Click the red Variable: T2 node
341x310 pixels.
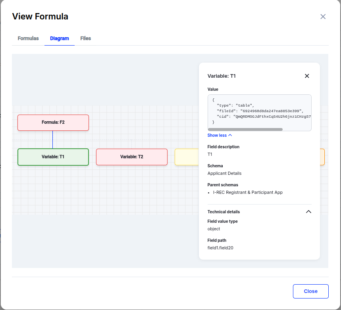pyautogui.click(x=132, y=157)
